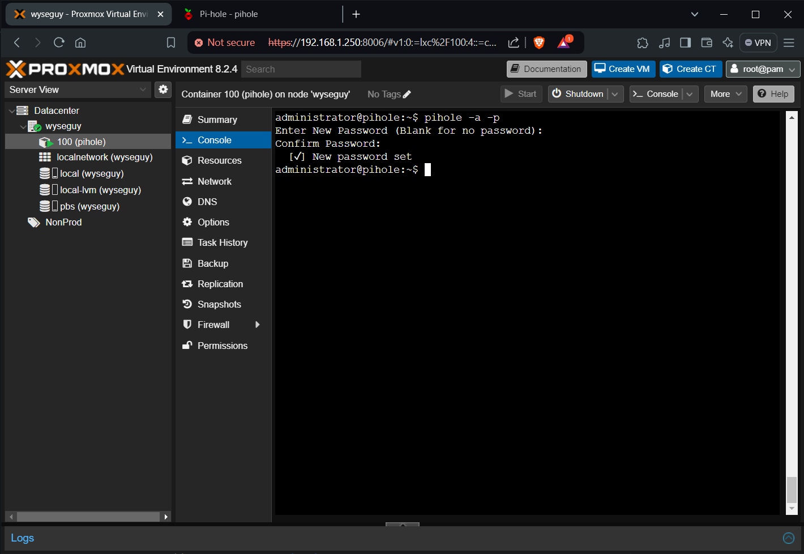Bookmark this page

pos(171,42)
